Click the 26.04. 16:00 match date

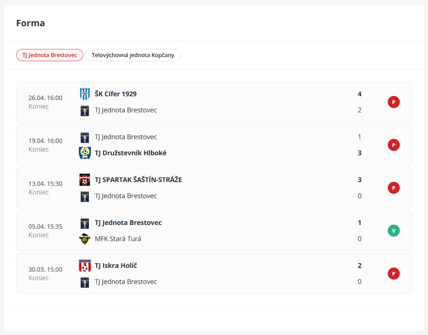coord(45,98)
